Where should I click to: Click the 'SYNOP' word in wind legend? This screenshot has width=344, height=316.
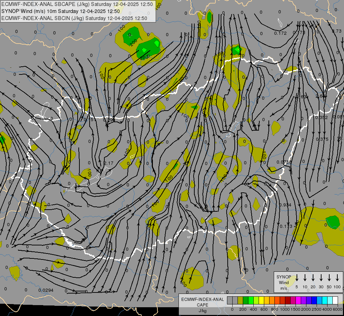pyautogui.click(x=284, y=277)
